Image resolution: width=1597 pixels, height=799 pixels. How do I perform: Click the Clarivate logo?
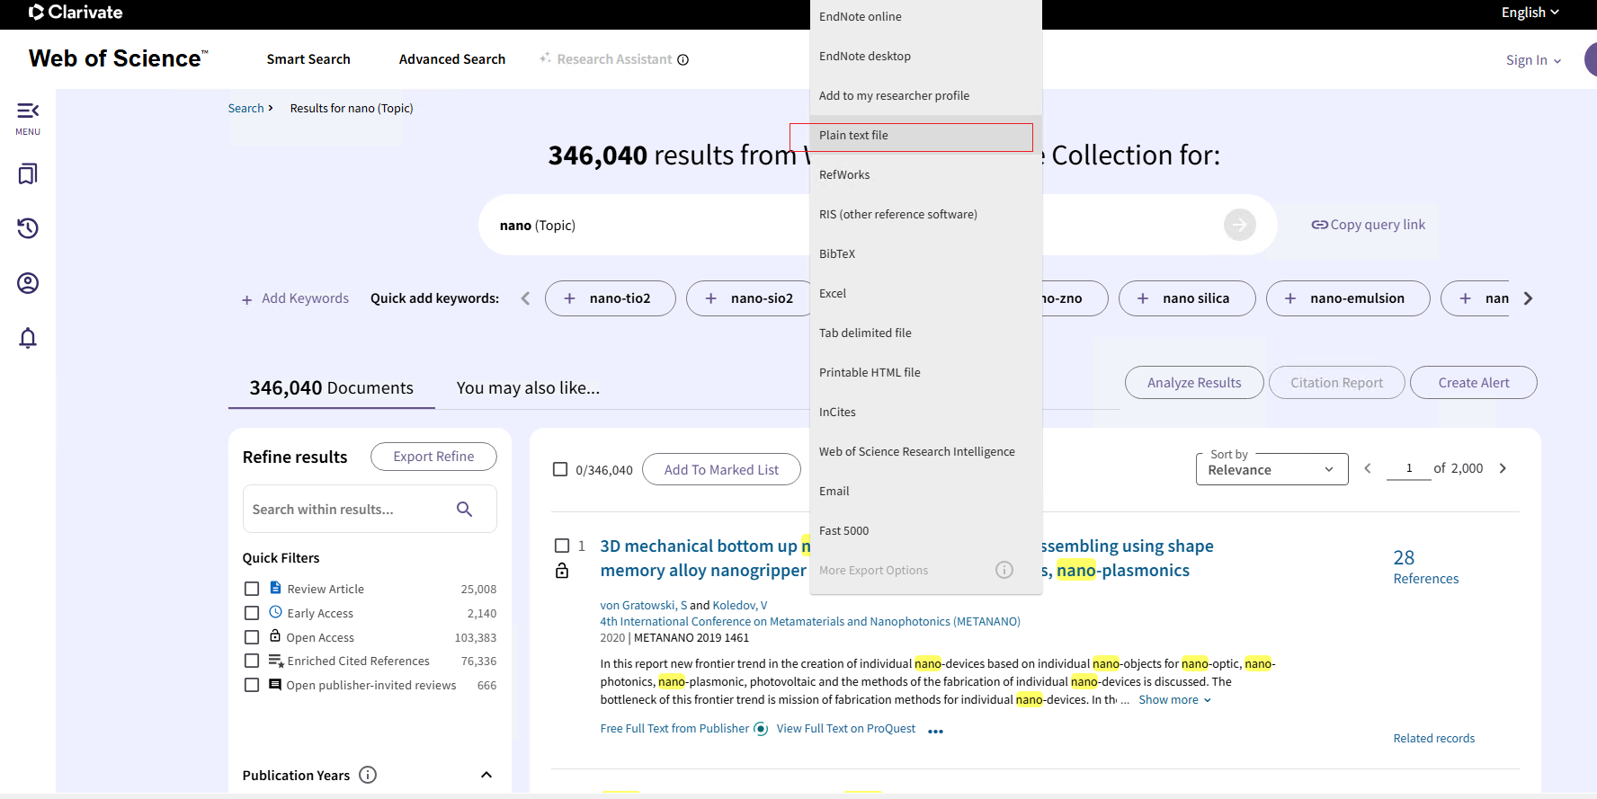tap(76, 13)
